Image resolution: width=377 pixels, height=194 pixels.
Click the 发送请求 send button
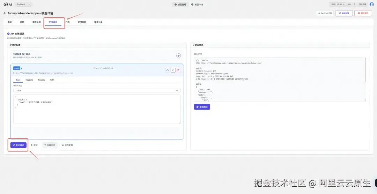click(x=18, y=145)
